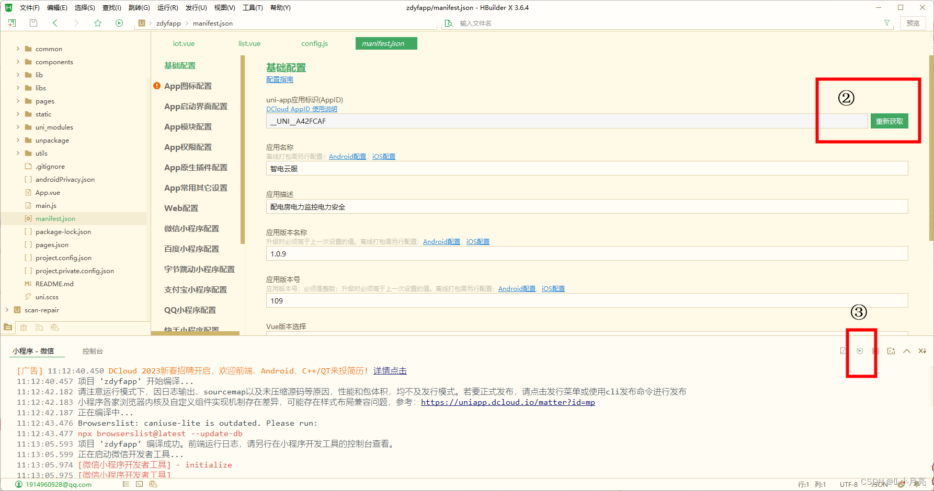Switch to the iot.vue tab

tap(184, 43)
